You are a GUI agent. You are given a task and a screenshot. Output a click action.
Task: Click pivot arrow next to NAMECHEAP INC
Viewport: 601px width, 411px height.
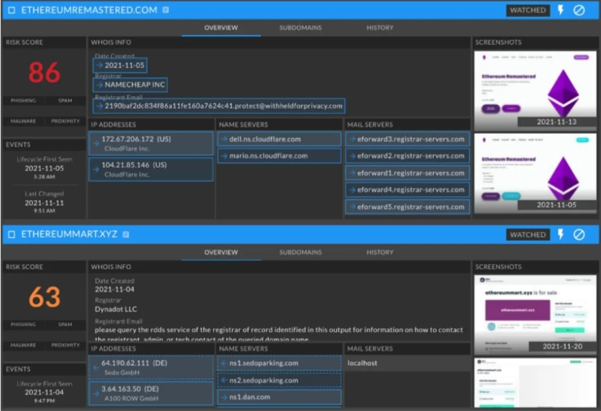coord(99,85)
